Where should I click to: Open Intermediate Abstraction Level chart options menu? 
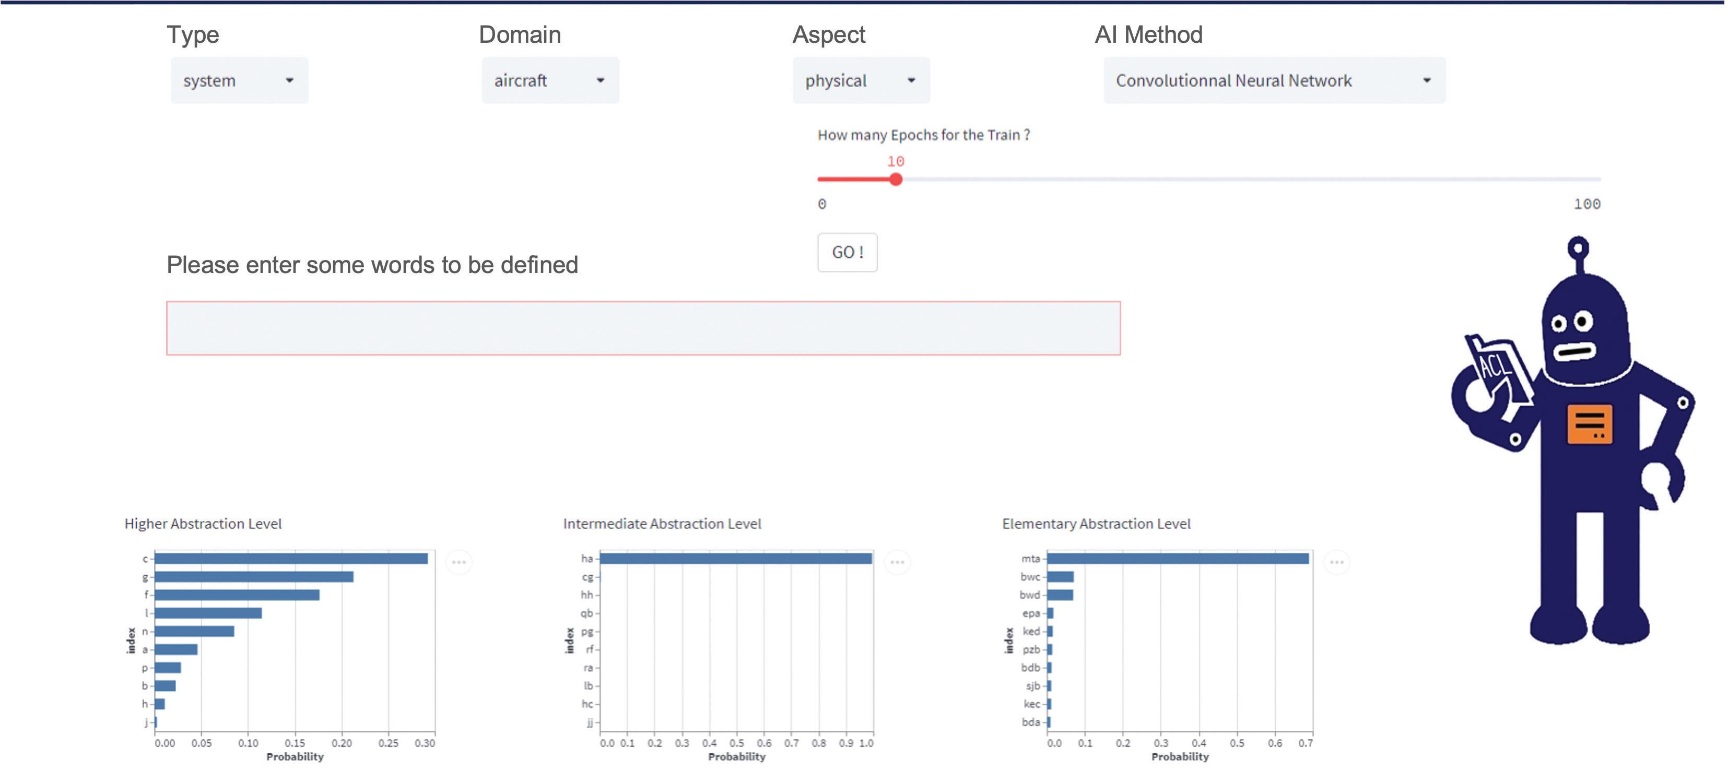point(897,562)
